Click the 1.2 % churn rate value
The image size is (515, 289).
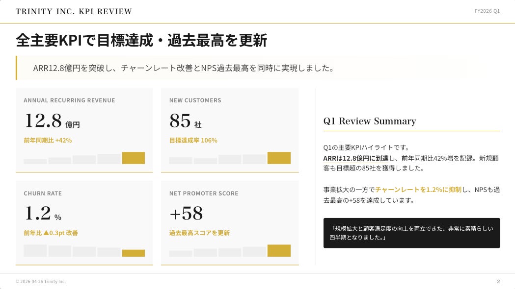click(x=43, y=214)
